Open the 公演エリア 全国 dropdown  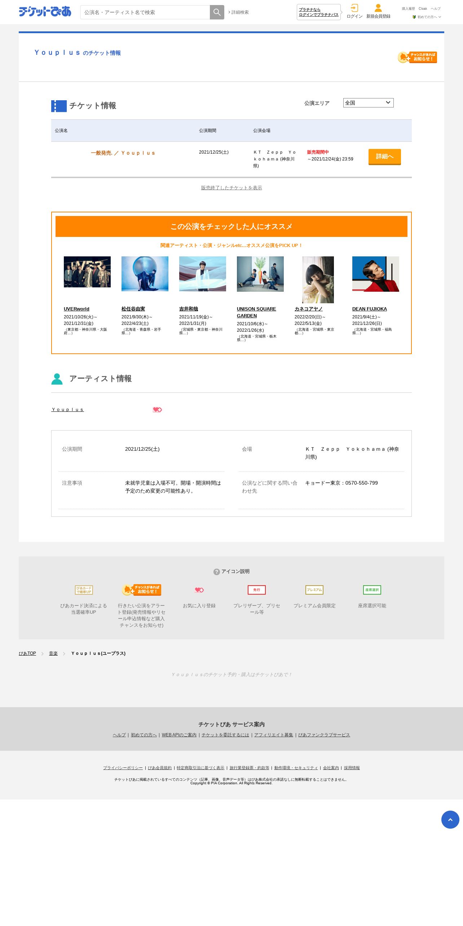368,103
